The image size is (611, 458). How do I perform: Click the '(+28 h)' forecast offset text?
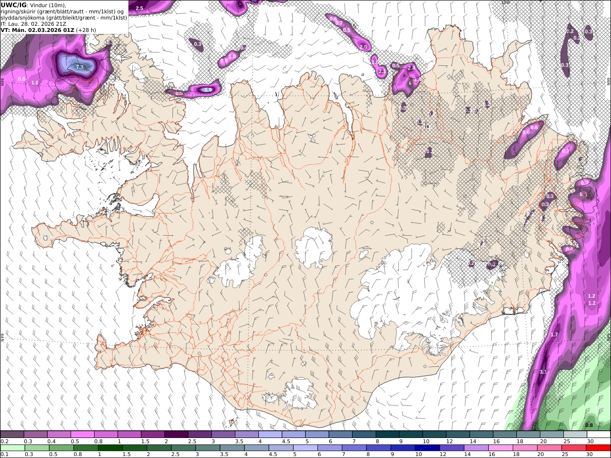87,30
